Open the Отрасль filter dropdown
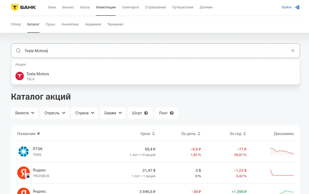 coord(55,113)
